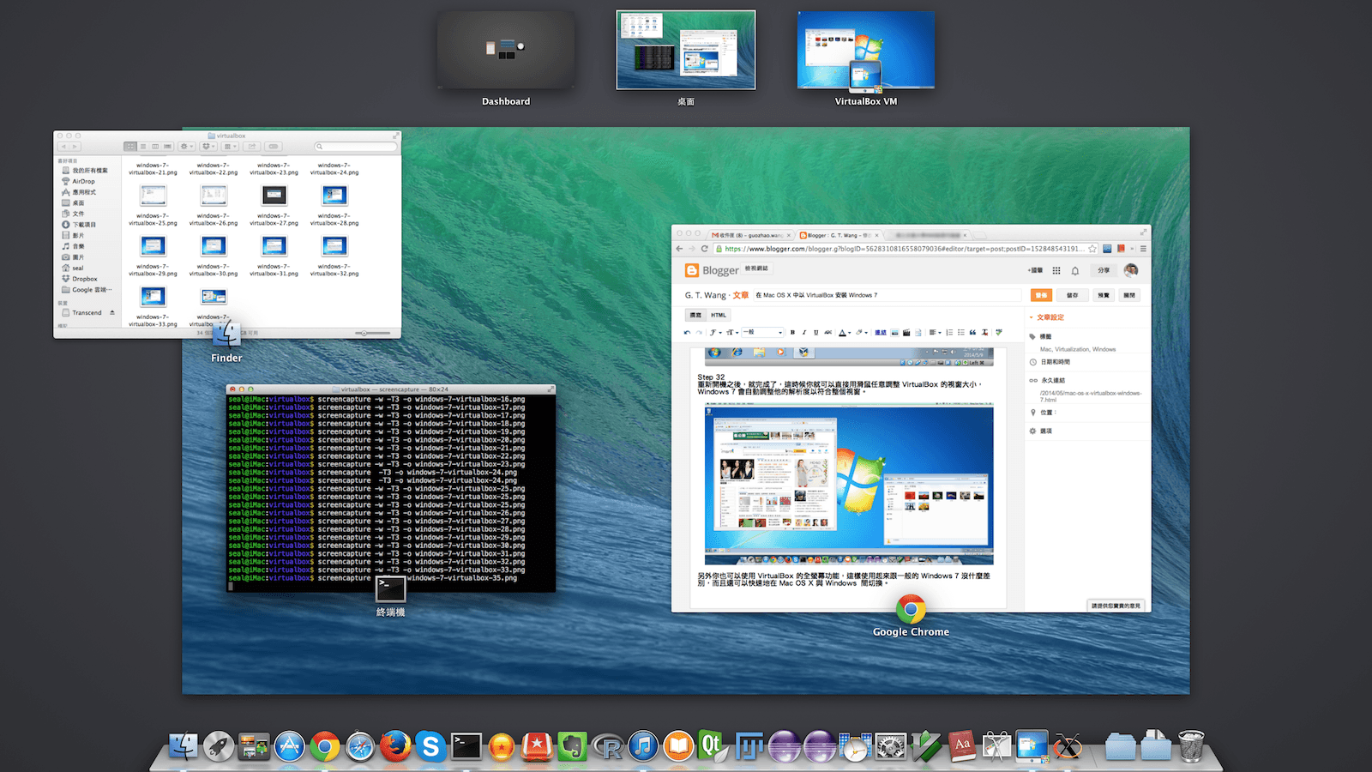Open the notifications bell in Blogger
Viewport: 1372px width, 772px height.
click(x=1075, y=270)
